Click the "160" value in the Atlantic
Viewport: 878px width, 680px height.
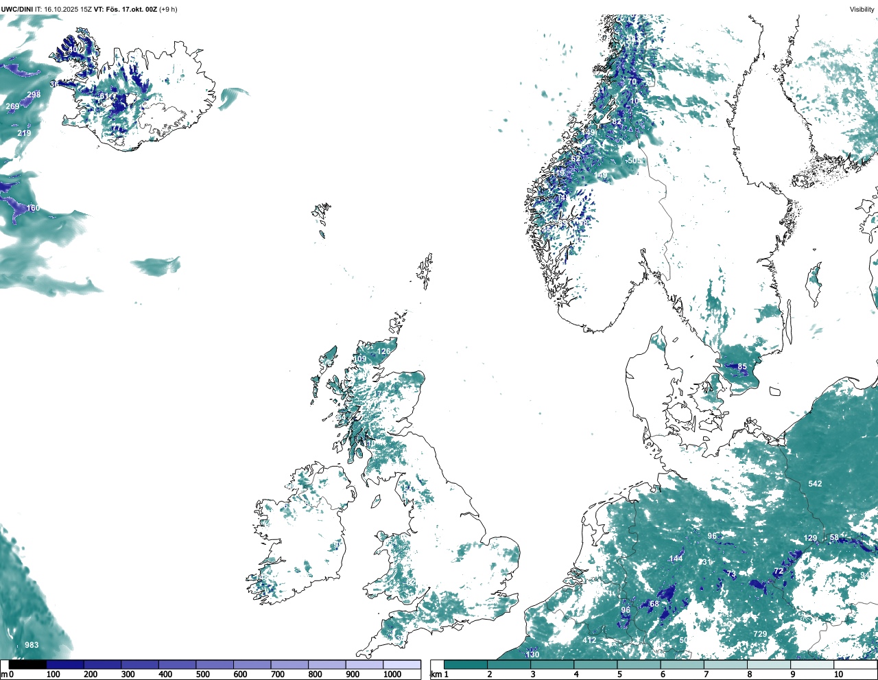(33, 208)
